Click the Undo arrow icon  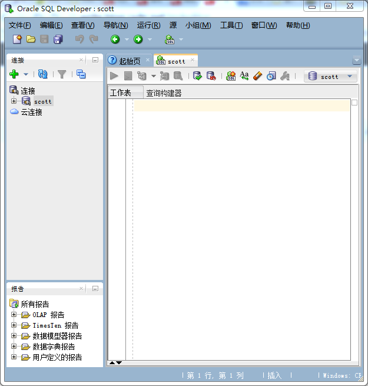click(x=79, y=39)
